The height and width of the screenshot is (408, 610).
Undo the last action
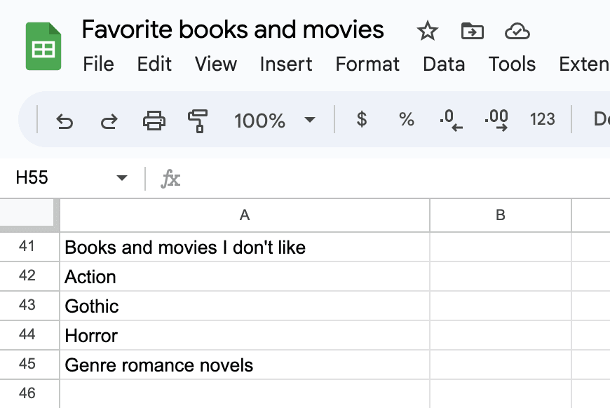click(x=65, y=121)
